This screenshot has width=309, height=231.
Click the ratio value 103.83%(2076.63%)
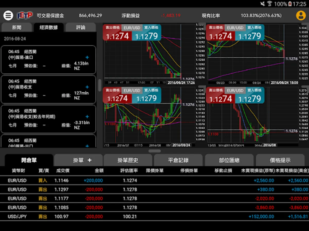[261, 15]
